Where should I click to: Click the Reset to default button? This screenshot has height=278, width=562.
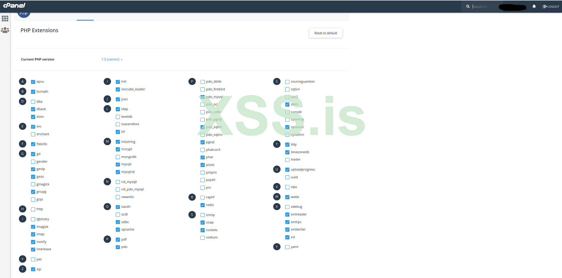point(326,33)
